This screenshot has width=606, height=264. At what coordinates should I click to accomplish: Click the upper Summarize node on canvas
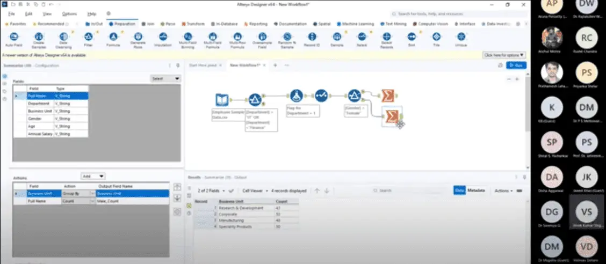pyautogui.click(x=388, y=96)
